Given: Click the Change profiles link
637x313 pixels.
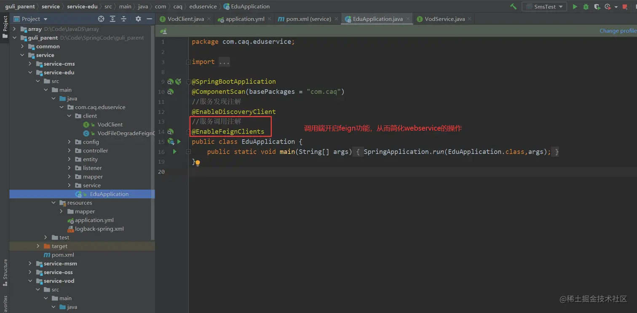Looking at the screenshot, I should [618, 31].
